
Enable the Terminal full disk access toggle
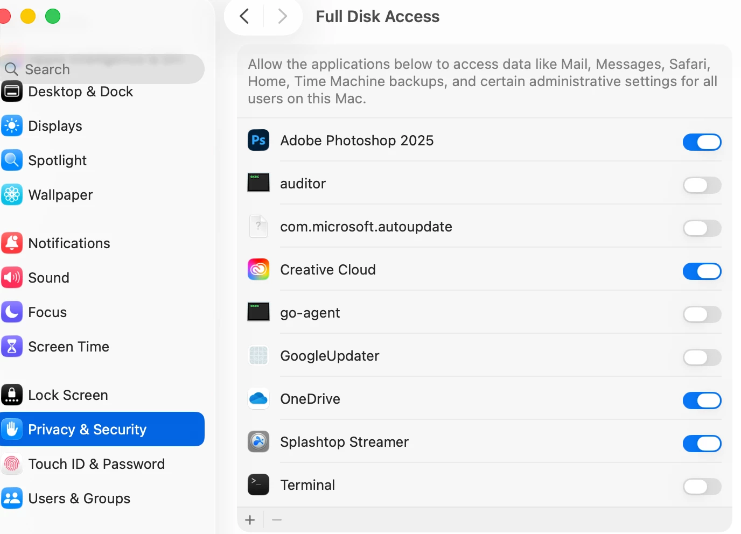(702, 487)
